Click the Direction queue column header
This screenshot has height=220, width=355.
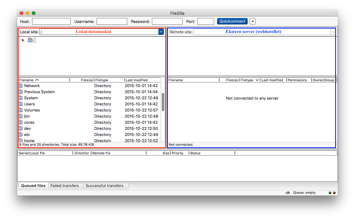click(82, 153)
